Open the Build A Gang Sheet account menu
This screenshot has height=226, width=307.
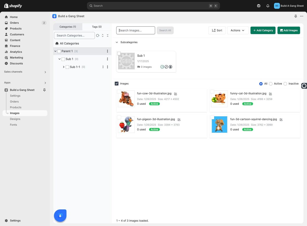tap(289, 6)
